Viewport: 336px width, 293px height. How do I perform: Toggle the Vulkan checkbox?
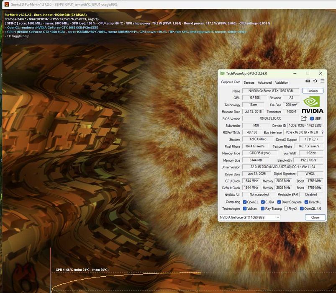click(x=245, y=208)
